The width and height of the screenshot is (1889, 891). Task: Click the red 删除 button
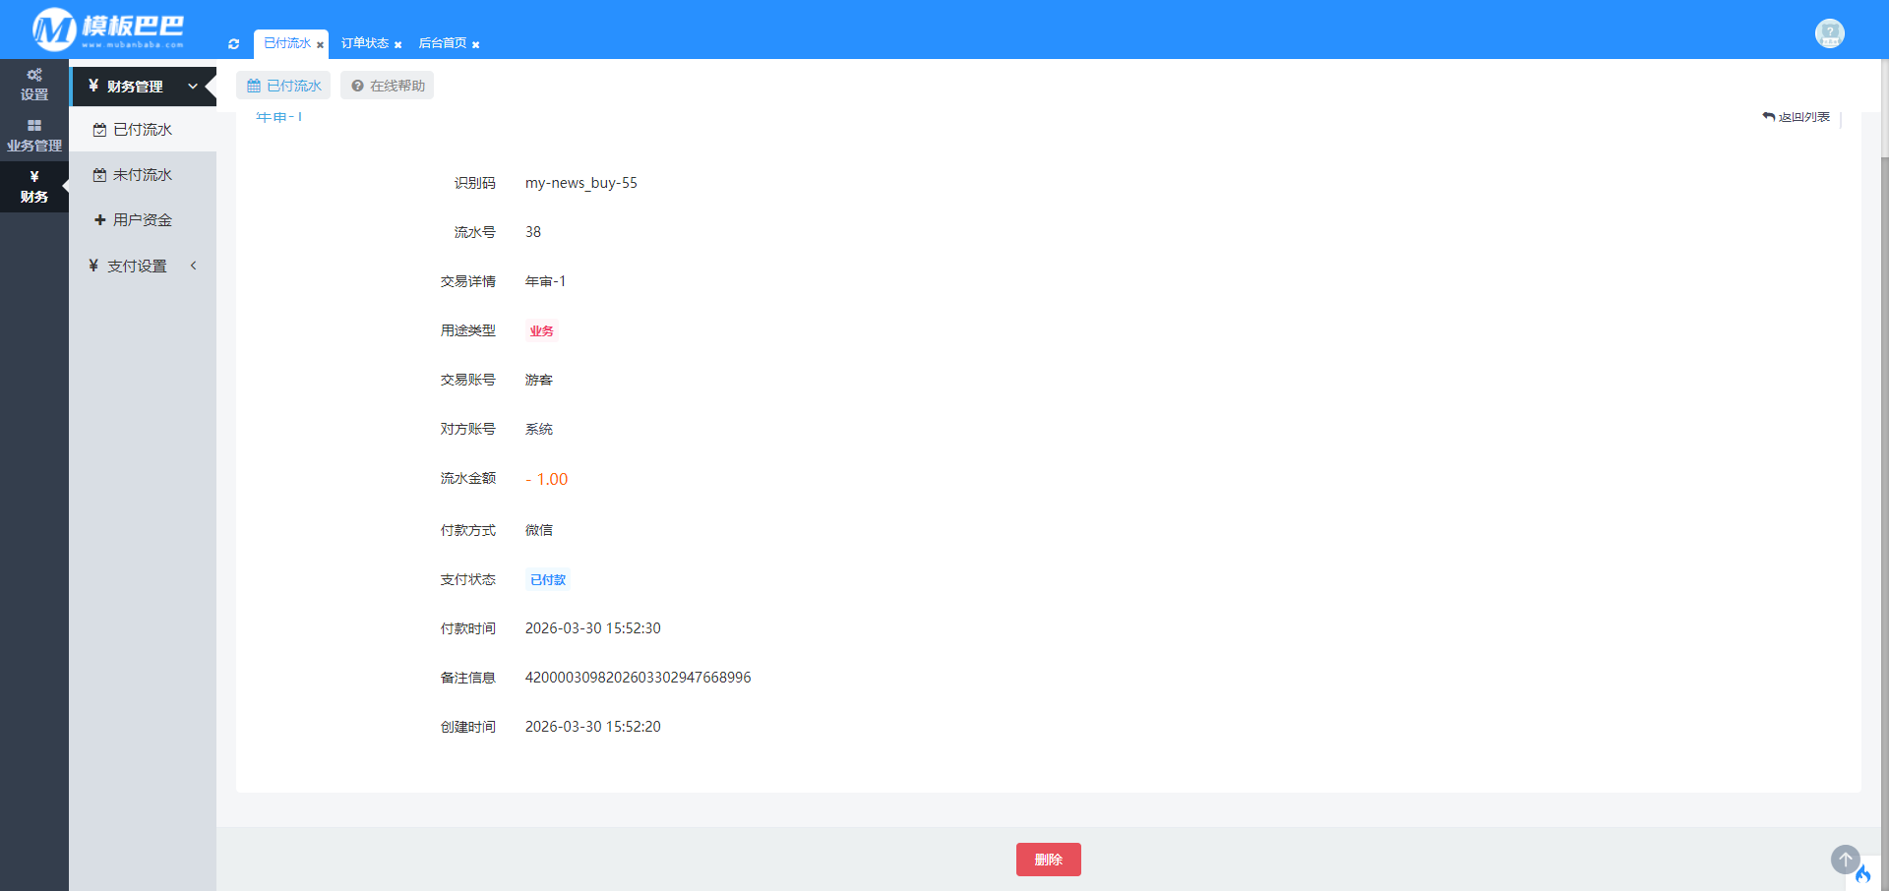1048,860
